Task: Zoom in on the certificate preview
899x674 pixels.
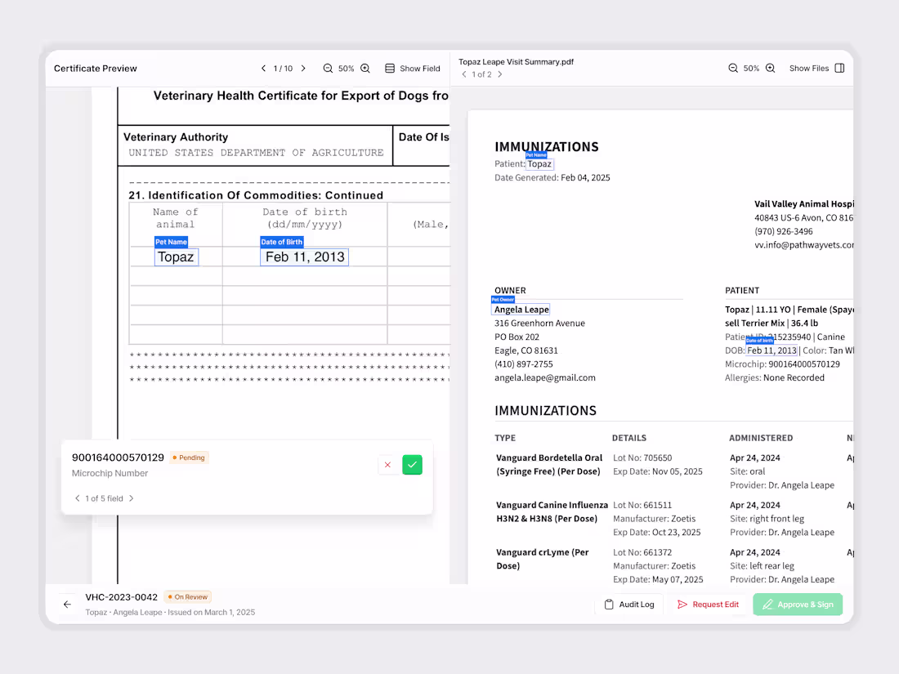Action: pos(365,69)
